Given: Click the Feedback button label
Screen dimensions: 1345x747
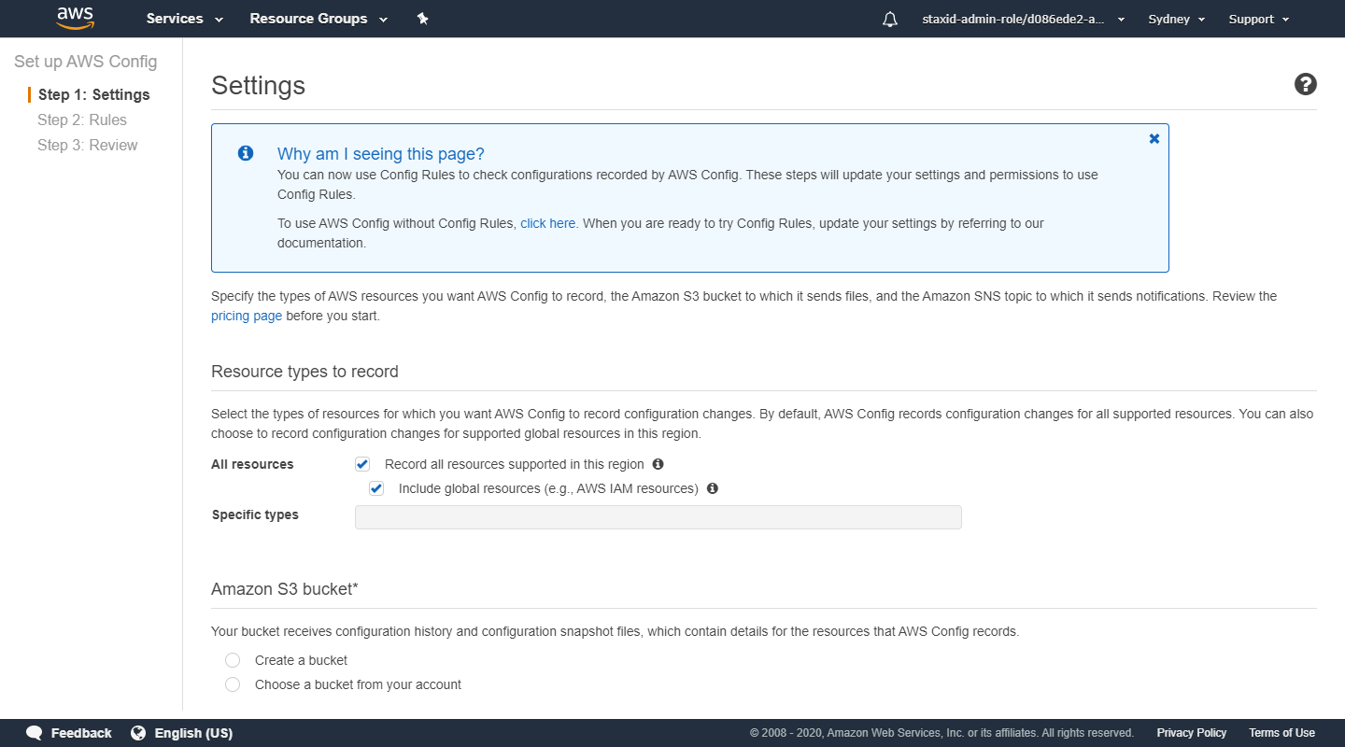Looking at the screenshot, I should (x=81, y=733).
